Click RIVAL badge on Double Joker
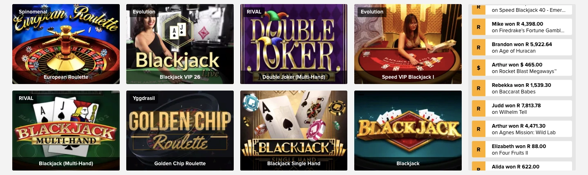 point(254,12)
